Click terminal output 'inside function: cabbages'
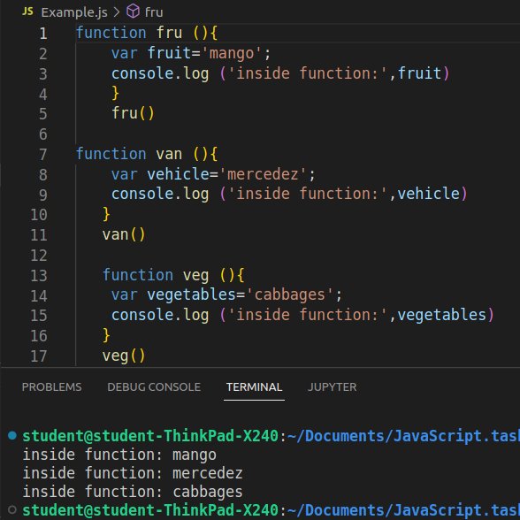The image size is (520, 520). point(133,492)
